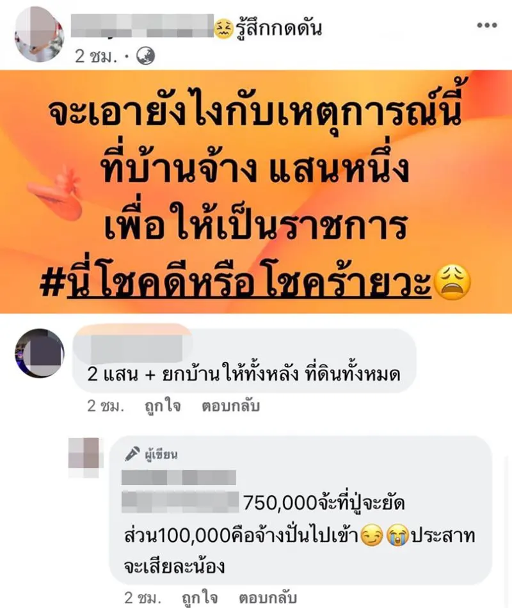
Task: Click the feeling pressured emoji icon
Action: (x=223, y=29)
